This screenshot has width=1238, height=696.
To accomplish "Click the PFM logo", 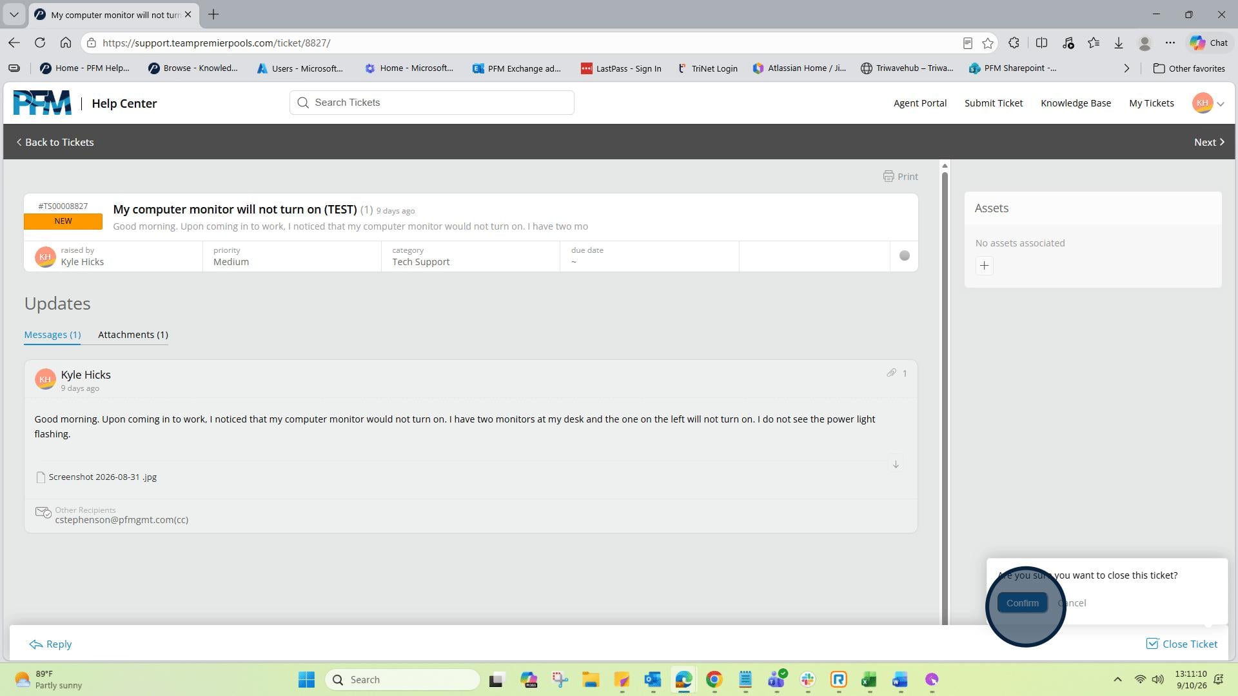I will point(43,103).
